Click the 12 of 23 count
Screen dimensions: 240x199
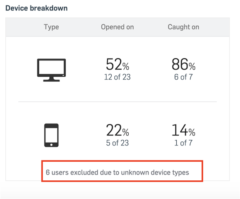118,77
